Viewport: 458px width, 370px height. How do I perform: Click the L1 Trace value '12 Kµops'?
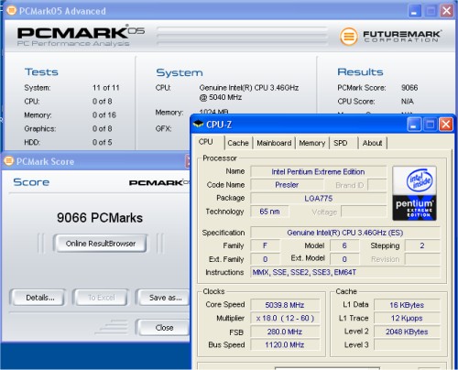(407, 318)
